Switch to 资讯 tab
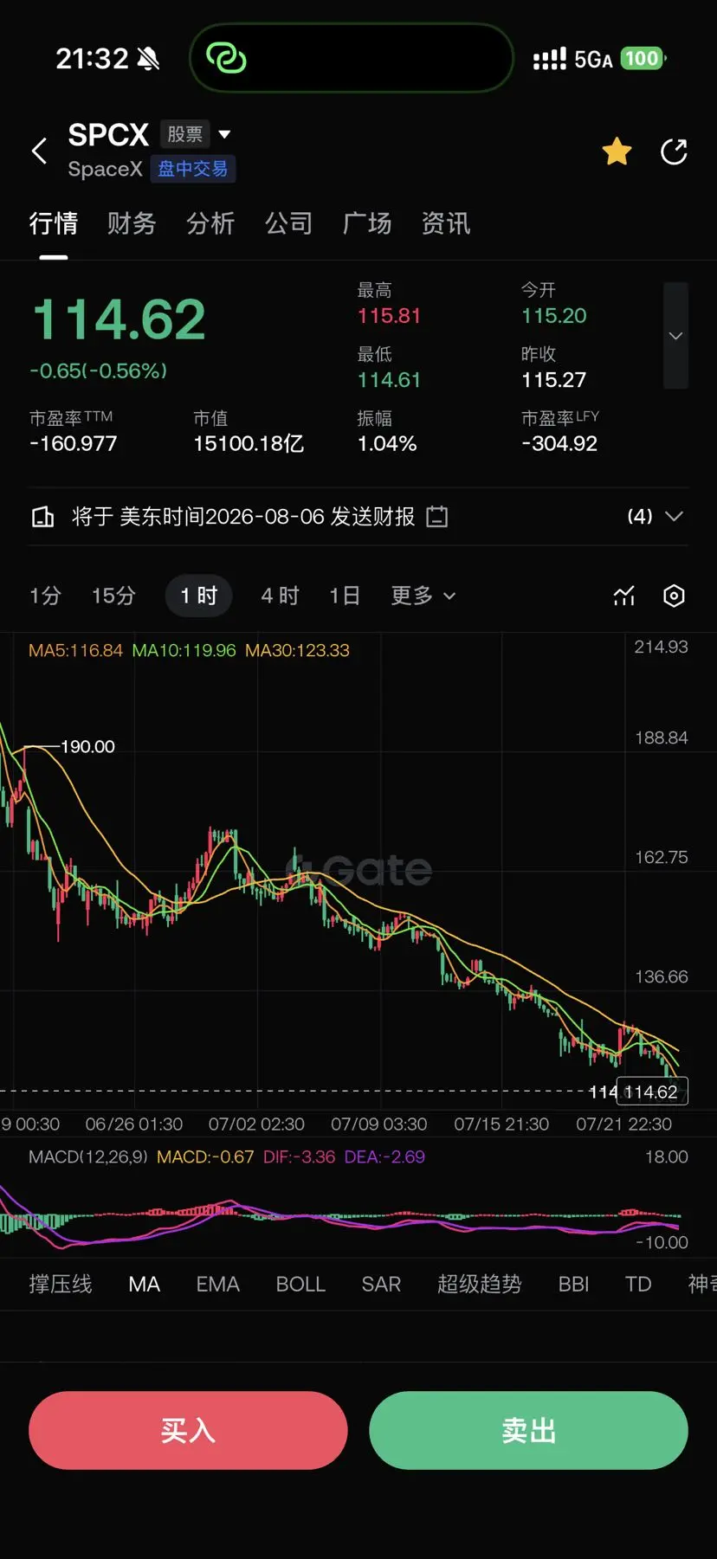 446,223
